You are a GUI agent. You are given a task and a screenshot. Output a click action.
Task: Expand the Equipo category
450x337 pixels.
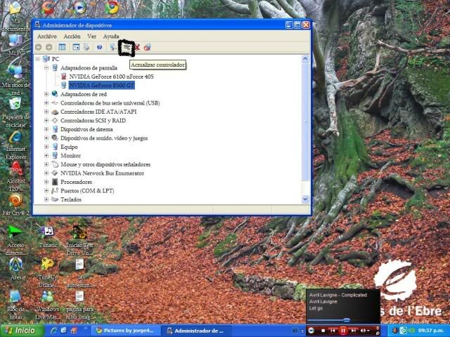pos(46,147)
